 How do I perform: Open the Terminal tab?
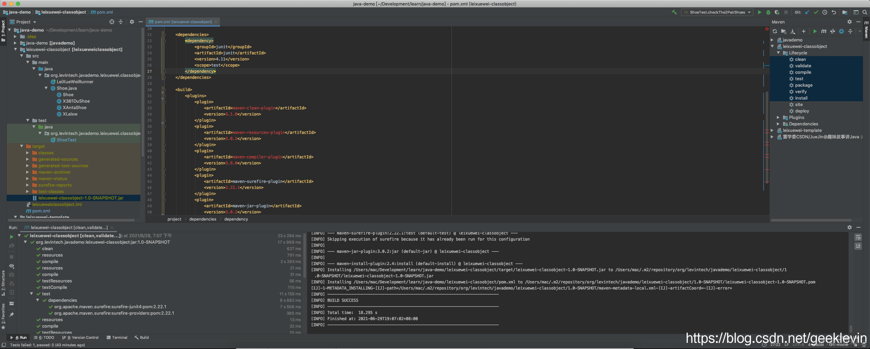(117, 337)
